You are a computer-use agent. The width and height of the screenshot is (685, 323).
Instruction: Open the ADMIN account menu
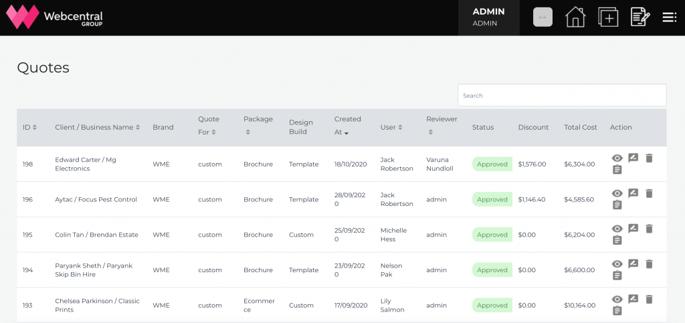point(488,17)
